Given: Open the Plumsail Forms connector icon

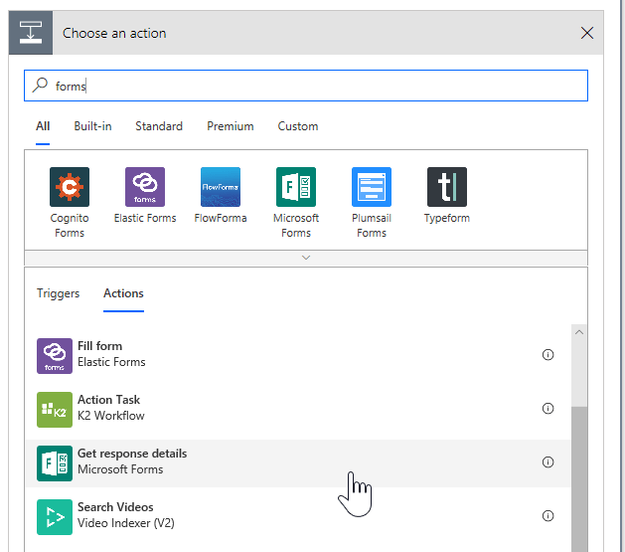Looking at the screenshot, I should coord(372,187).
